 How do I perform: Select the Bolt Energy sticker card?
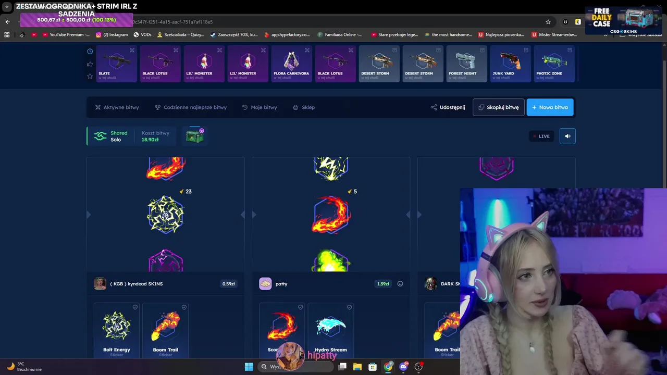point(117,331)
